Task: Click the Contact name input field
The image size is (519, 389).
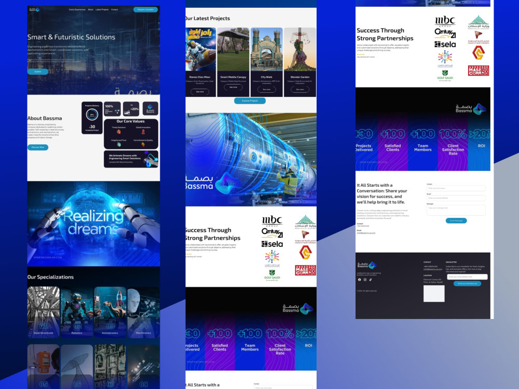Action: 456,188
